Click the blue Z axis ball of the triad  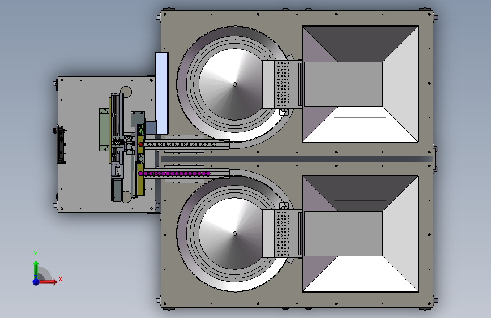click(x=36, y=282)
